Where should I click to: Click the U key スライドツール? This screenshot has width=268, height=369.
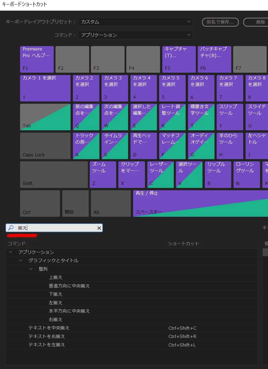(x=257, y=117)
